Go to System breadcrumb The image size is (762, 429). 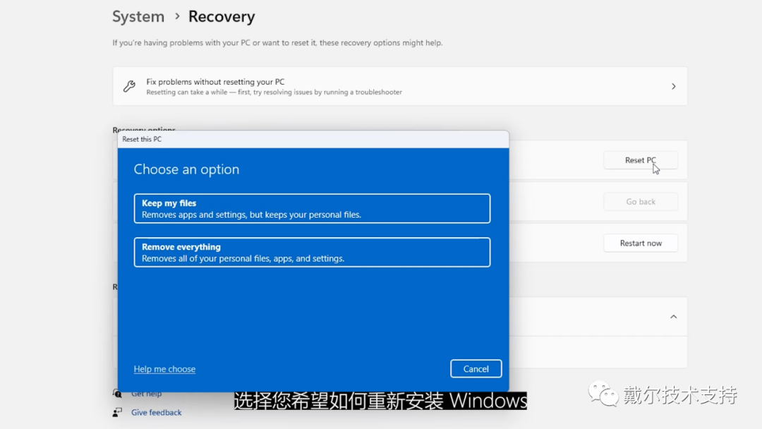(138, 16)
